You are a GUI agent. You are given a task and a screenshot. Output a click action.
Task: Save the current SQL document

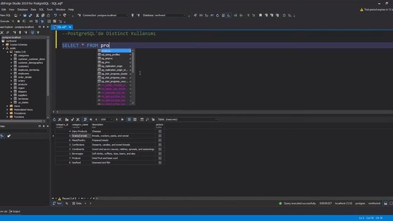(25, 15)
